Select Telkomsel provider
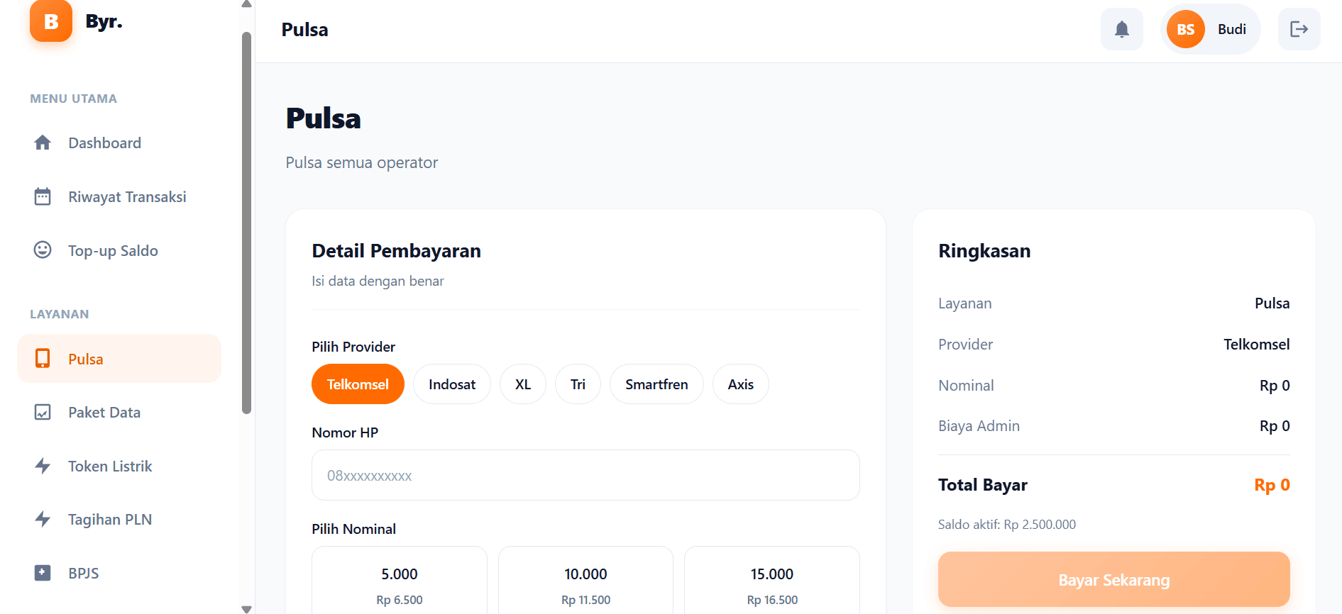Viewport: 1342px width, 614px height. click(358, 384)
